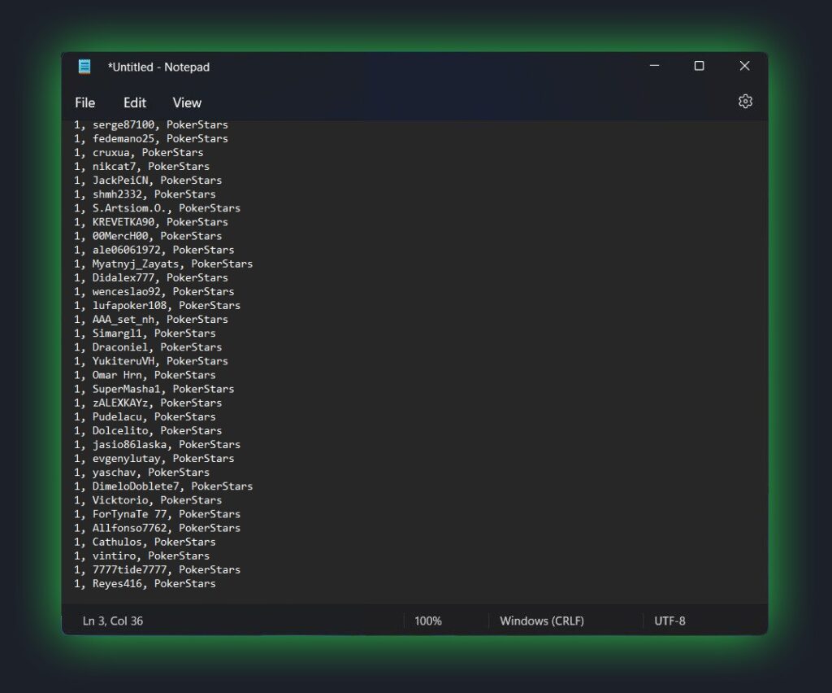Open the Notepad settings gear icon

pos(745,102)
